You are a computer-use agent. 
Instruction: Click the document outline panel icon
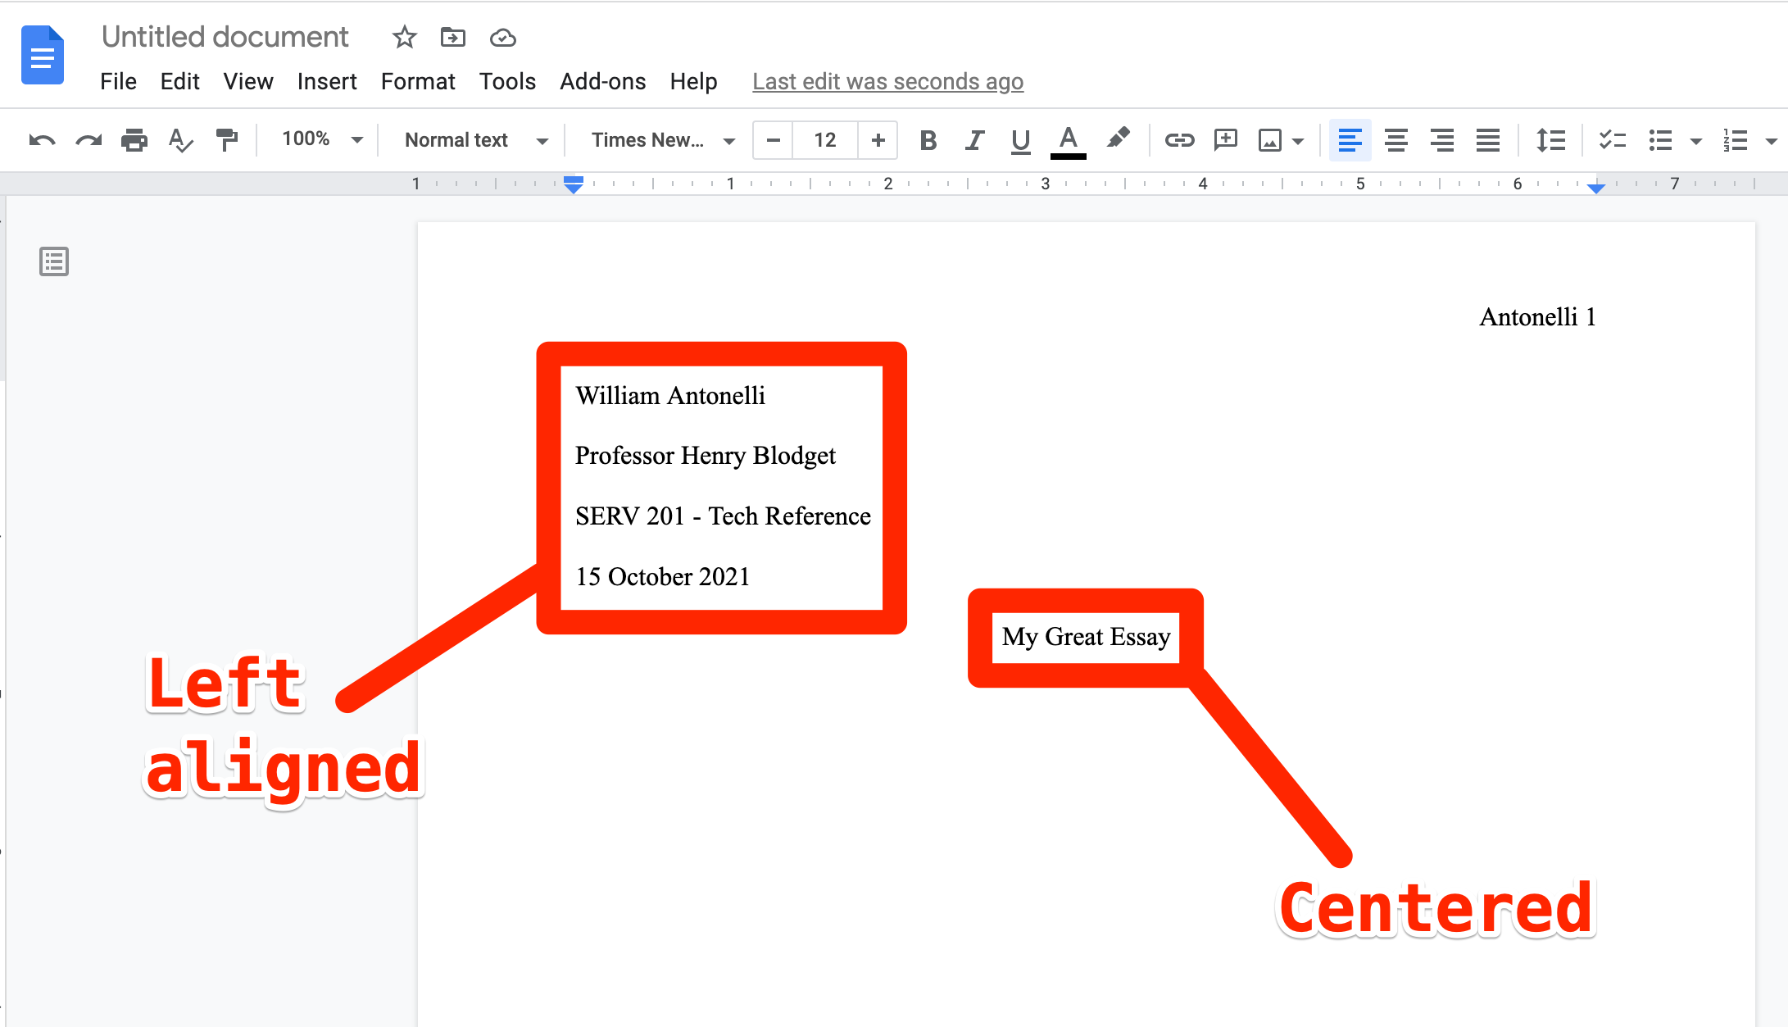(54, 261)
